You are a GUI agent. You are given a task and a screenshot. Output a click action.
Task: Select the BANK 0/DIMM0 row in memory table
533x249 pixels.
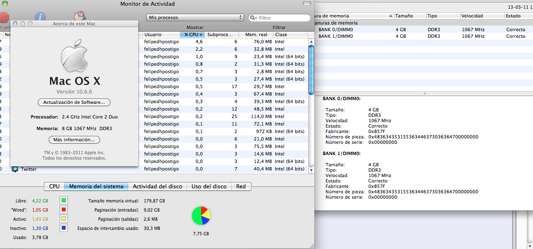[424, 30]
